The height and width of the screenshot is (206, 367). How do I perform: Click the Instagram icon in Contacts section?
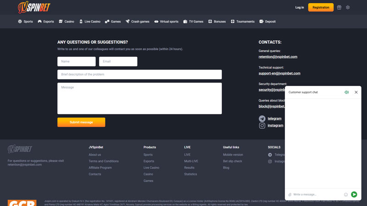click(262, 125)
